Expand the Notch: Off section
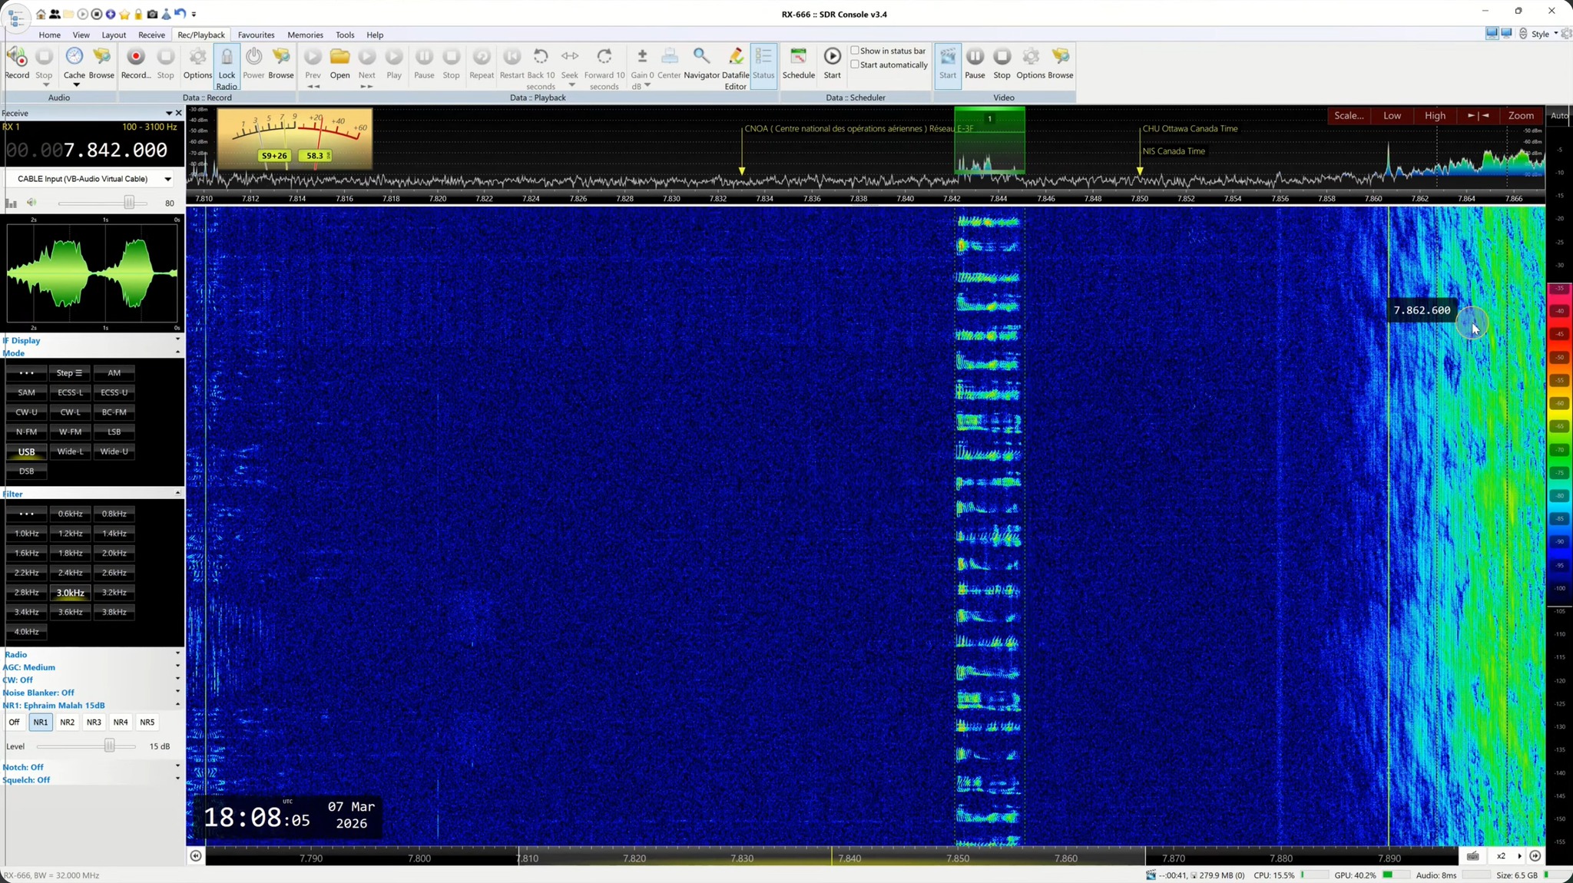The height and width of the screenshot is (883, 1573). click(x=177, y=766)
